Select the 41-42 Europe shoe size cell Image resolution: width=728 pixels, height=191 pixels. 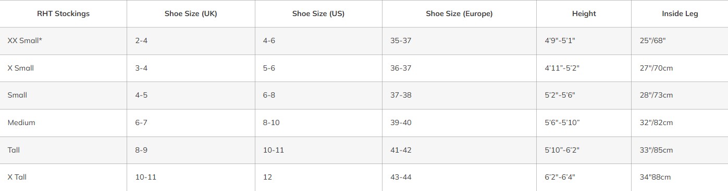point(401,150)
